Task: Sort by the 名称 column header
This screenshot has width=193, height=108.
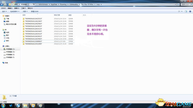Action: coord(37,15)
